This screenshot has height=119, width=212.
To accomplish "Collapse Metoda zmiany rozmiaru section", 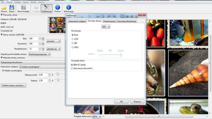I will (2, 58).
